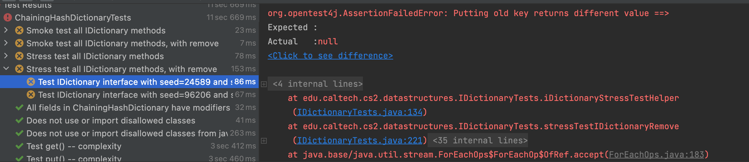Expand 'Smoke test all IDictionary methods' node
This screenshot has height=162, width=749.
(x=6, y=31)
